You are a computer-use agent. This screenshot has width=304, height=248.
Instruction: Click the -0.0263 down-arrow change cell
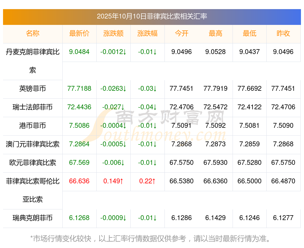click(113, 89)
